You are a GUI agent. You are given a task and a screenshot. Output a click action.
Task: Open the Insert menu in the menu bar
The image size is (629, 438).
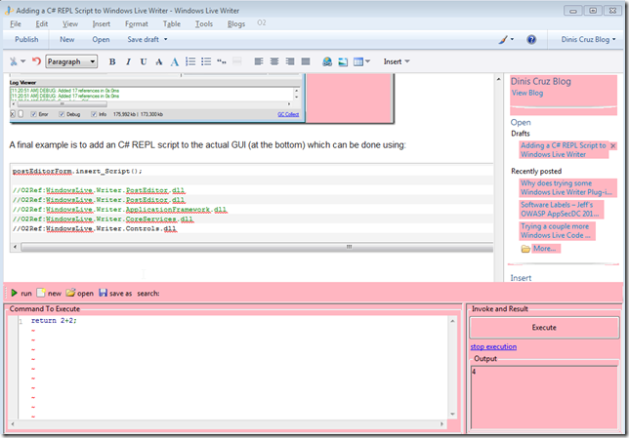(x=102, y=24)
